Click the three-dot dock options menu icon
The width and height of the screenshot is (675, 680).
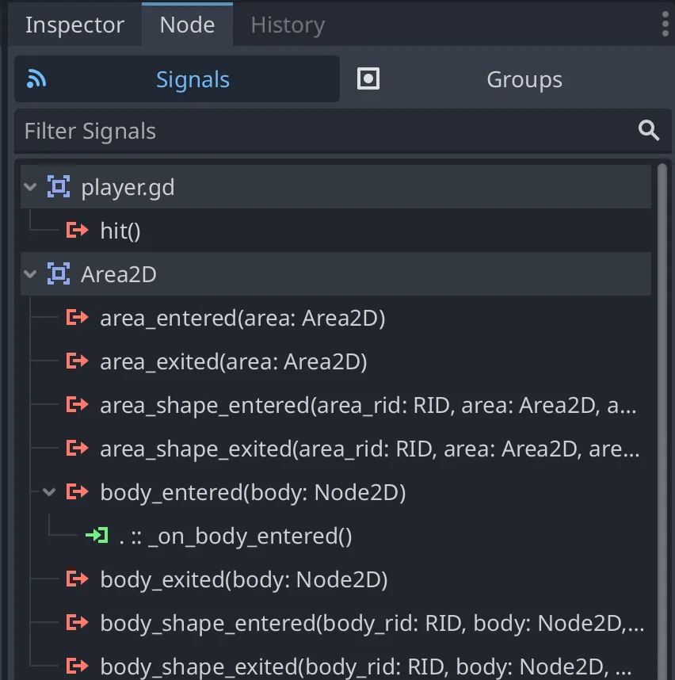click(x=664, y=25)
